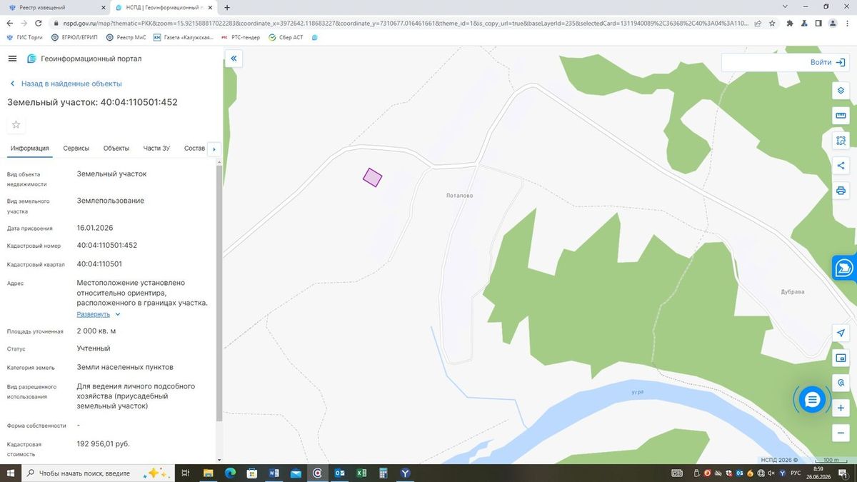This screenshot has width=857, height=482.
Task: Click the Землепользование value
Action: tap(111, 201)
